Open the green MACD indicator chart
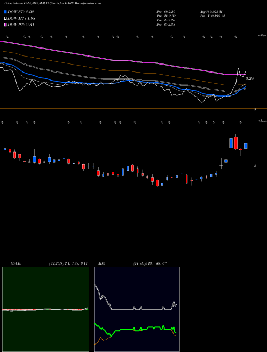 pyautogui.click(x=45, y=309)
